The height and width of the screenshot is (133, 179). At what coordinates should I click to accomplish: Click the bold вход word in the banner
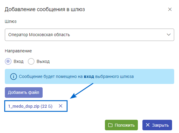pos(89,76)
